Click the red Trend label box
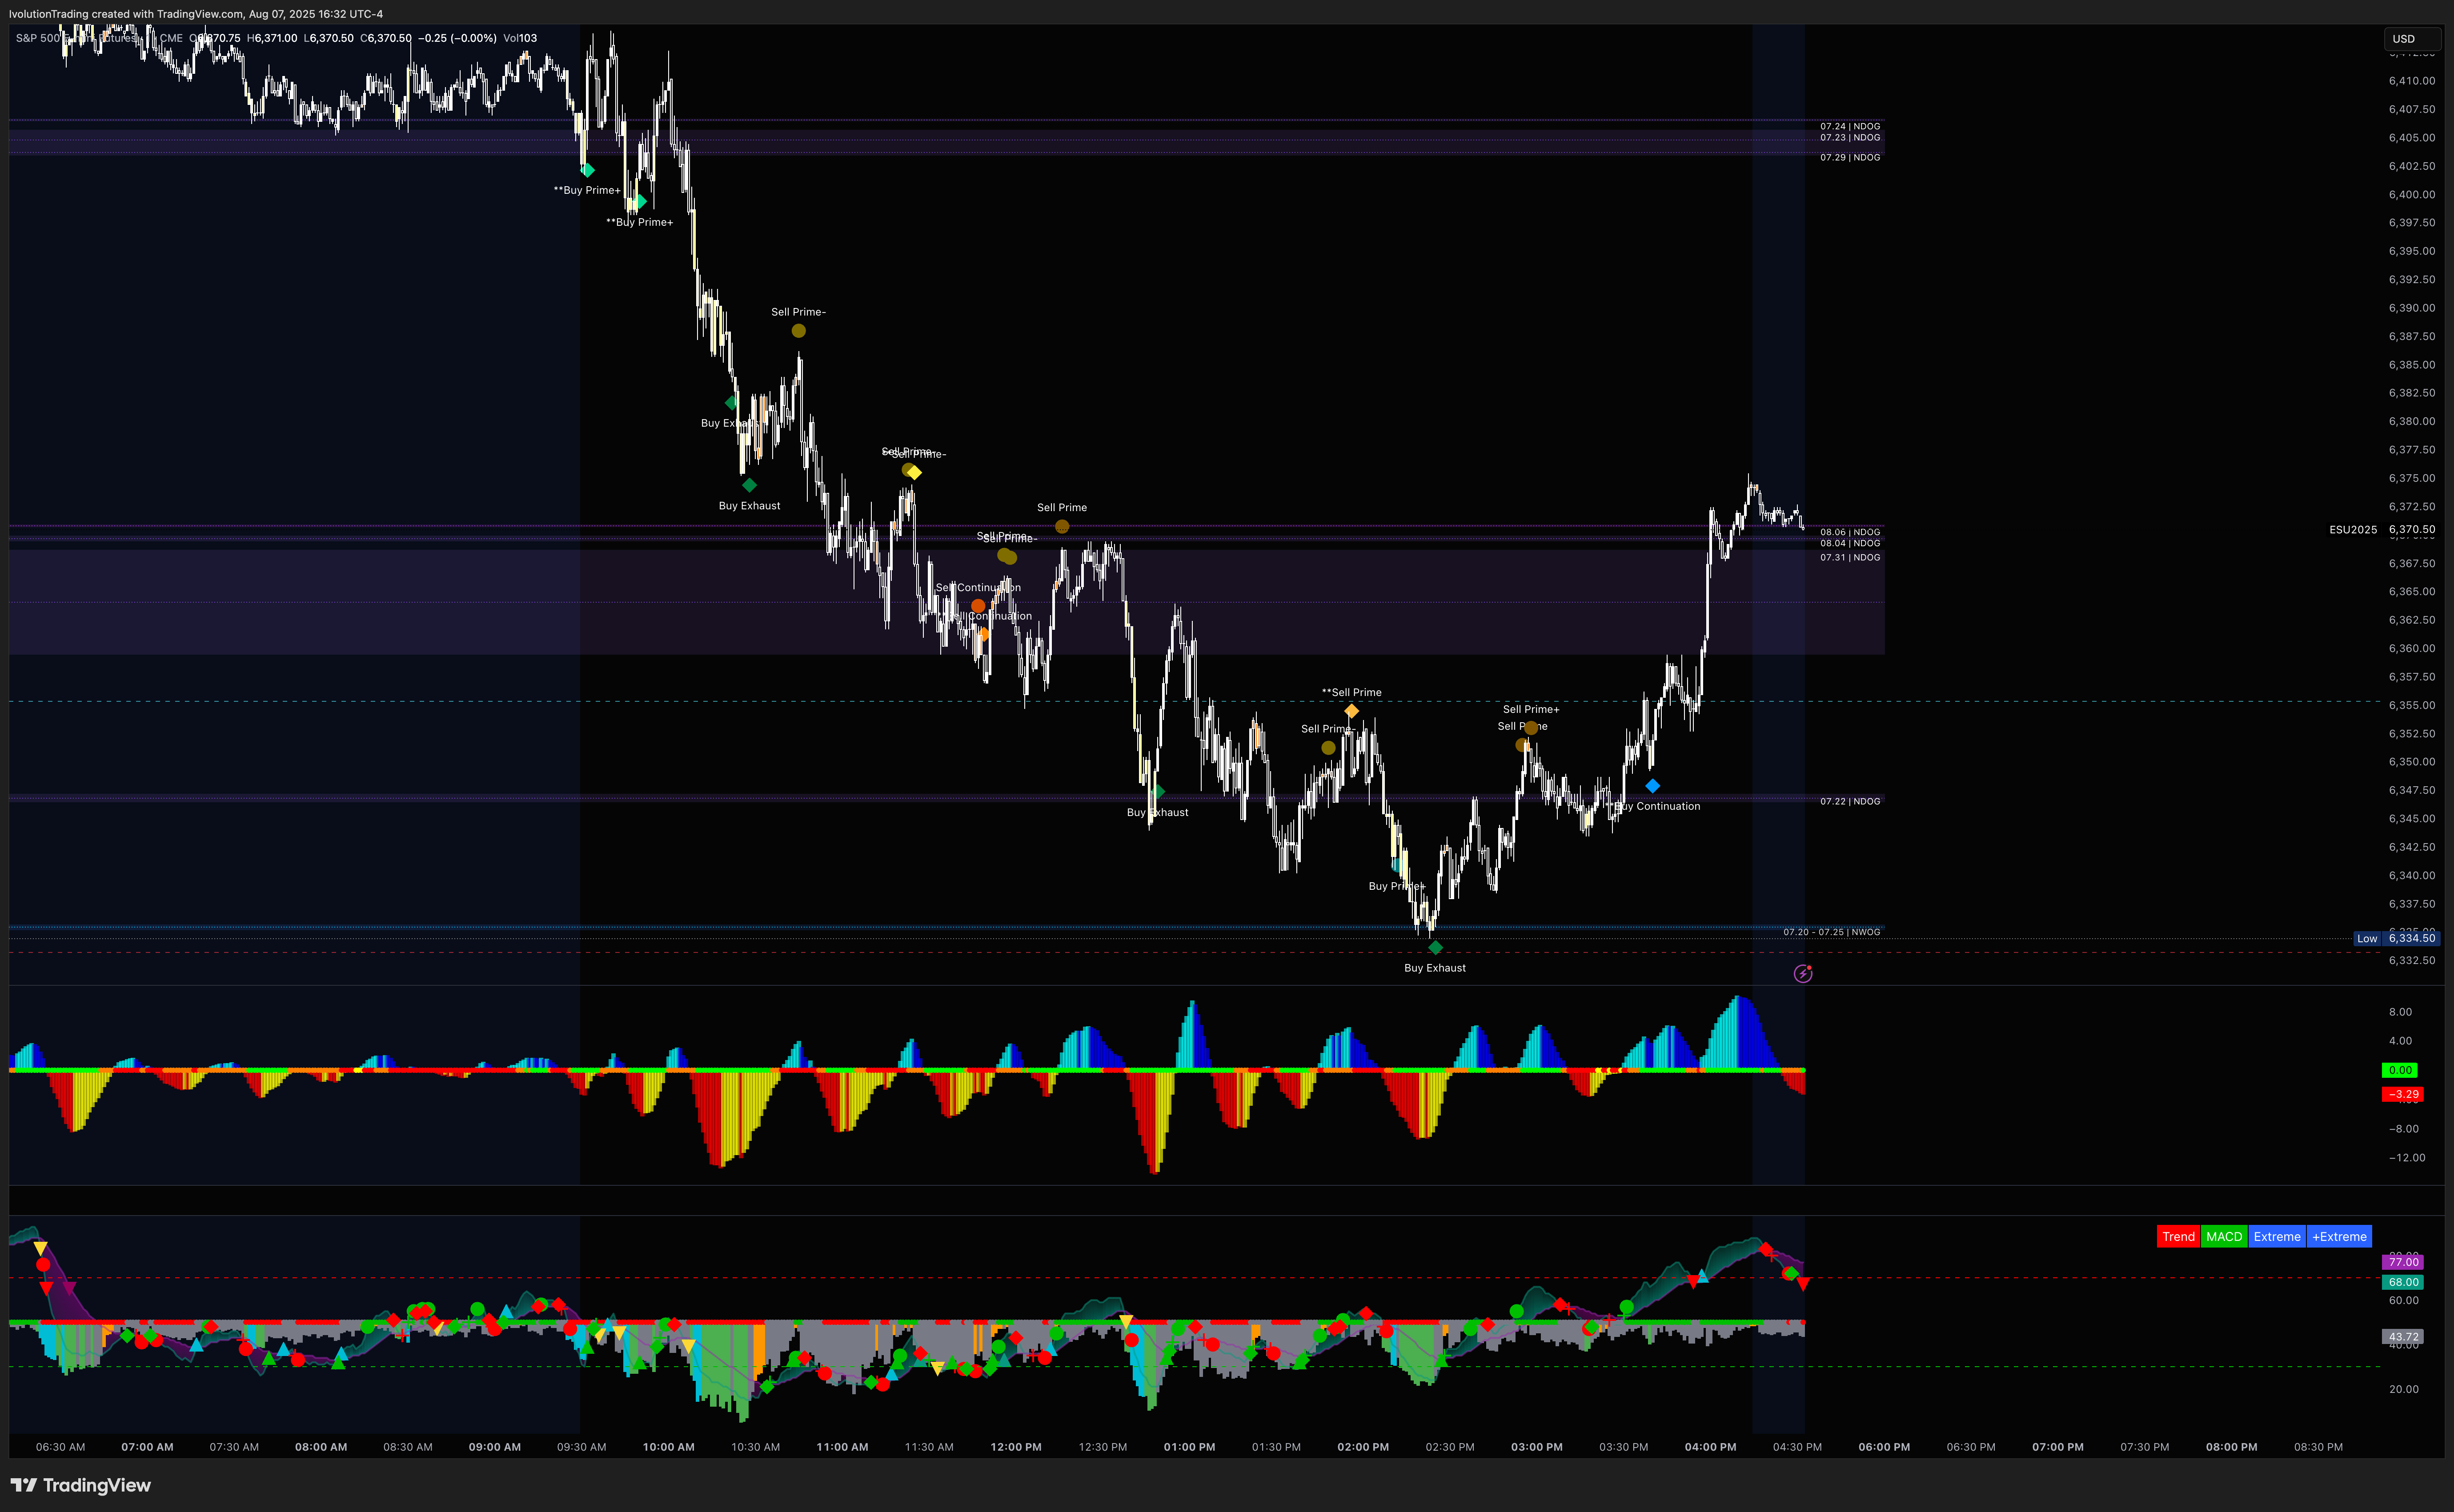The width and height of the screenshot is (2454, 1512). 2178,1237
